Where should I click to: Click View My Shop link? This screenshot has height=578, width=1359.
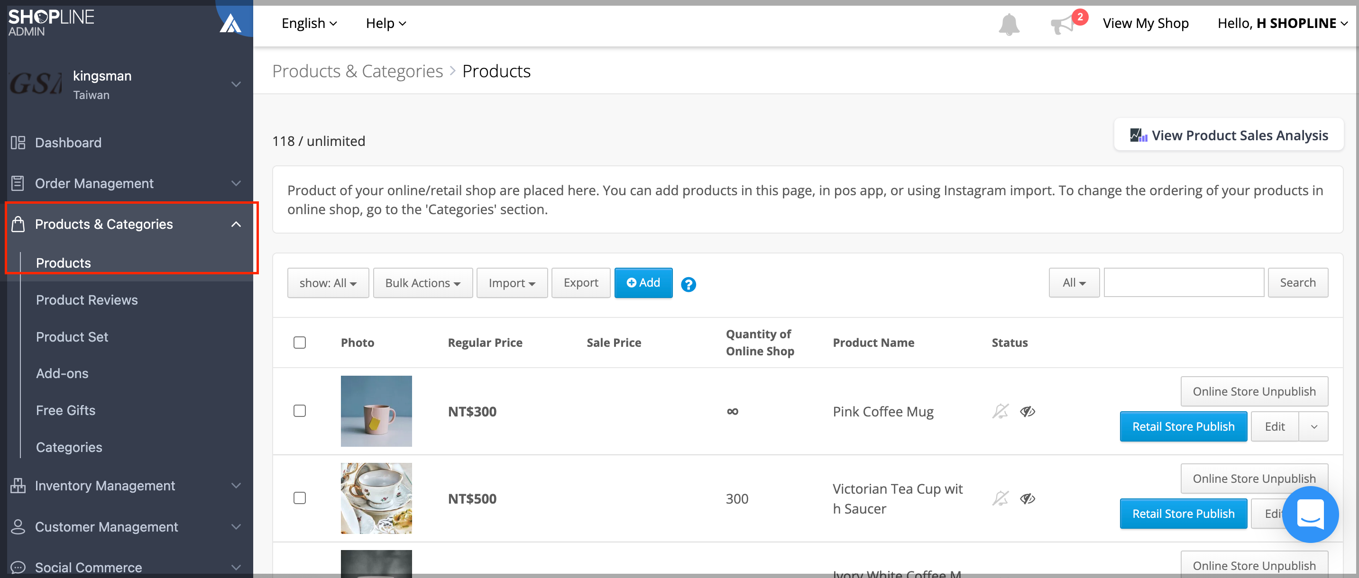coord(1145,23)
